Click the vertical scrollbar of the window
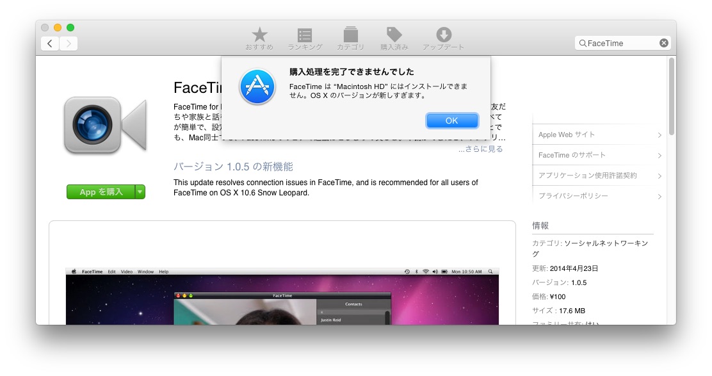712x376 pixels. [x=672, y=96]
